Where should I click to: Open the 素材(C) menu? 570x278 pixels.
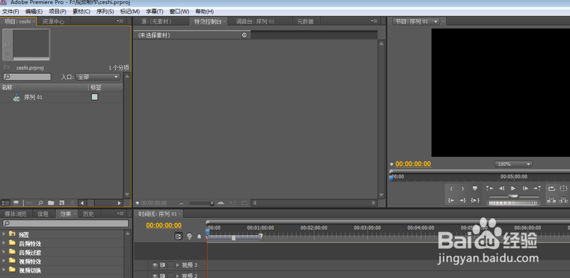click(82, 11)
